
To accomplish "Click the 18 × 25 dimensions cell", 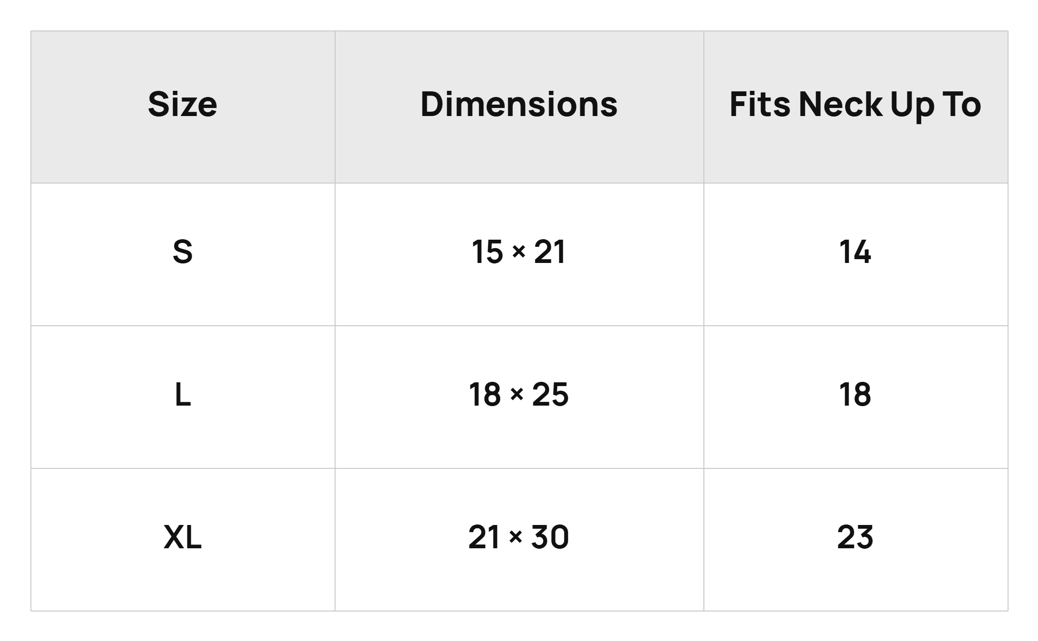I will click(519, 397).
